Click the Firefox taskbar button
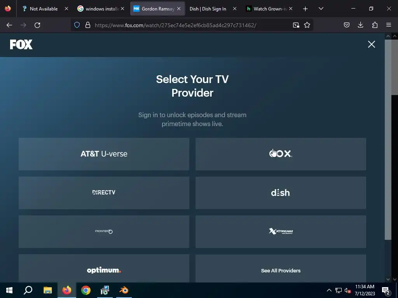This screenshot has height=298, width=398. click(x=67, y=290)
